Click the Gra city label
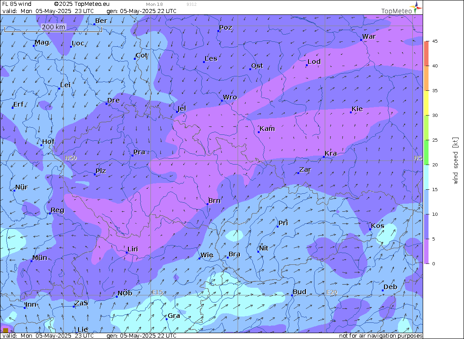The height and width of the screenshot is (339, 464). coord(174,316)
